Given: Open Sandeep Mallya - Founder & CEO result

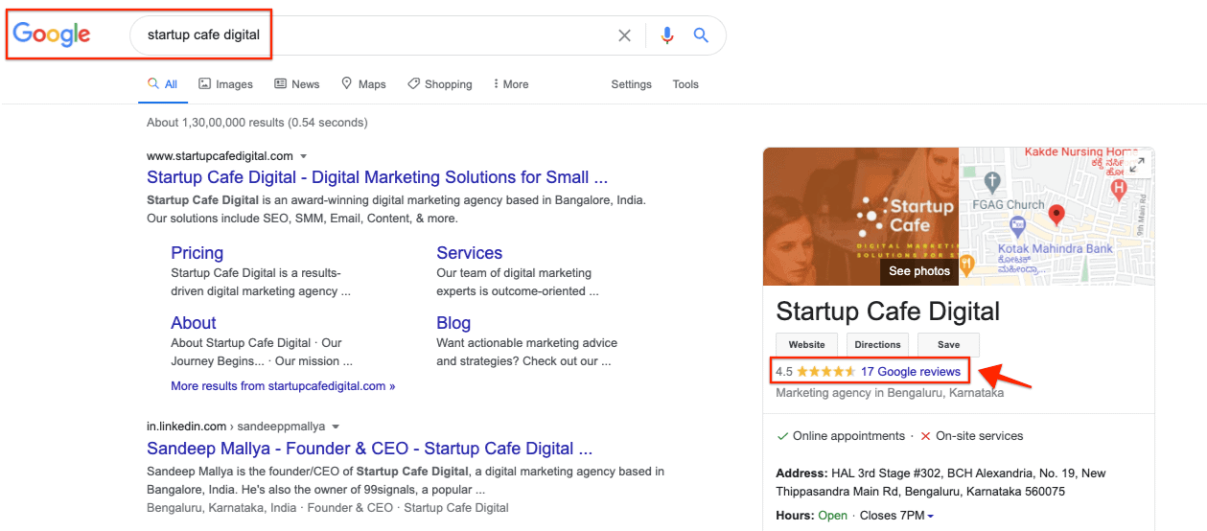Looking at the screenshot, I should point(369,449).
